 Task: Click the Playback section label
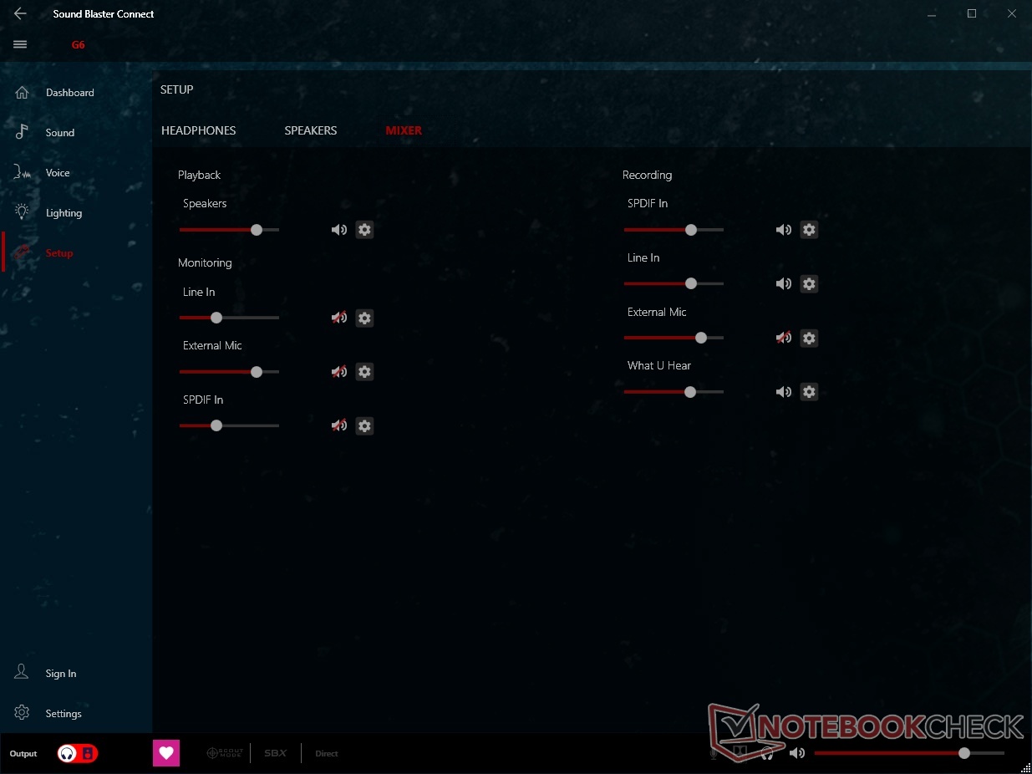tap(199, 176)
